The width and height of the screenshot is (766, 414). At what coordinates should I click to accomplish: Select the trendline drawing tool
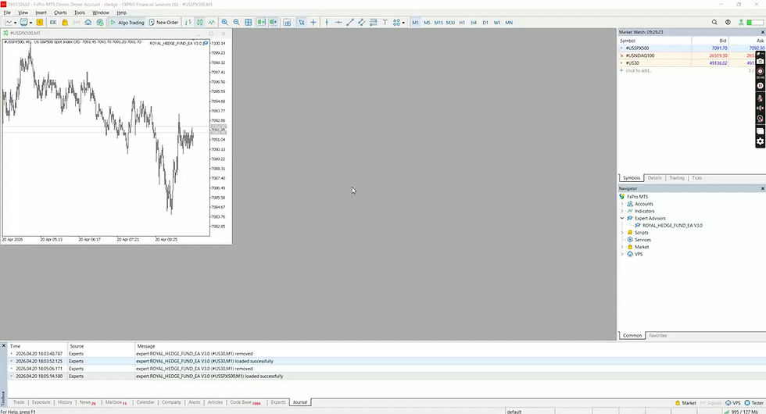(x=350, y=23)
